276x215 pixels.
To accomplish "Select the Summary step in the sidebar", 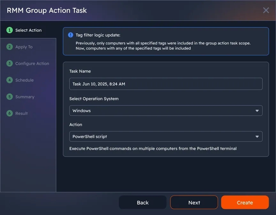I will [25, 97].
